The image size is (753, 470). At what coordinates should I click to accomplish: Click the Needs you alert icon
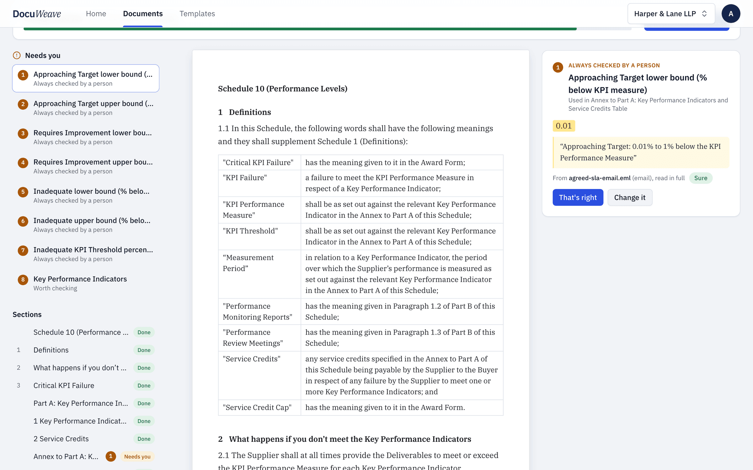pos(17,55)
